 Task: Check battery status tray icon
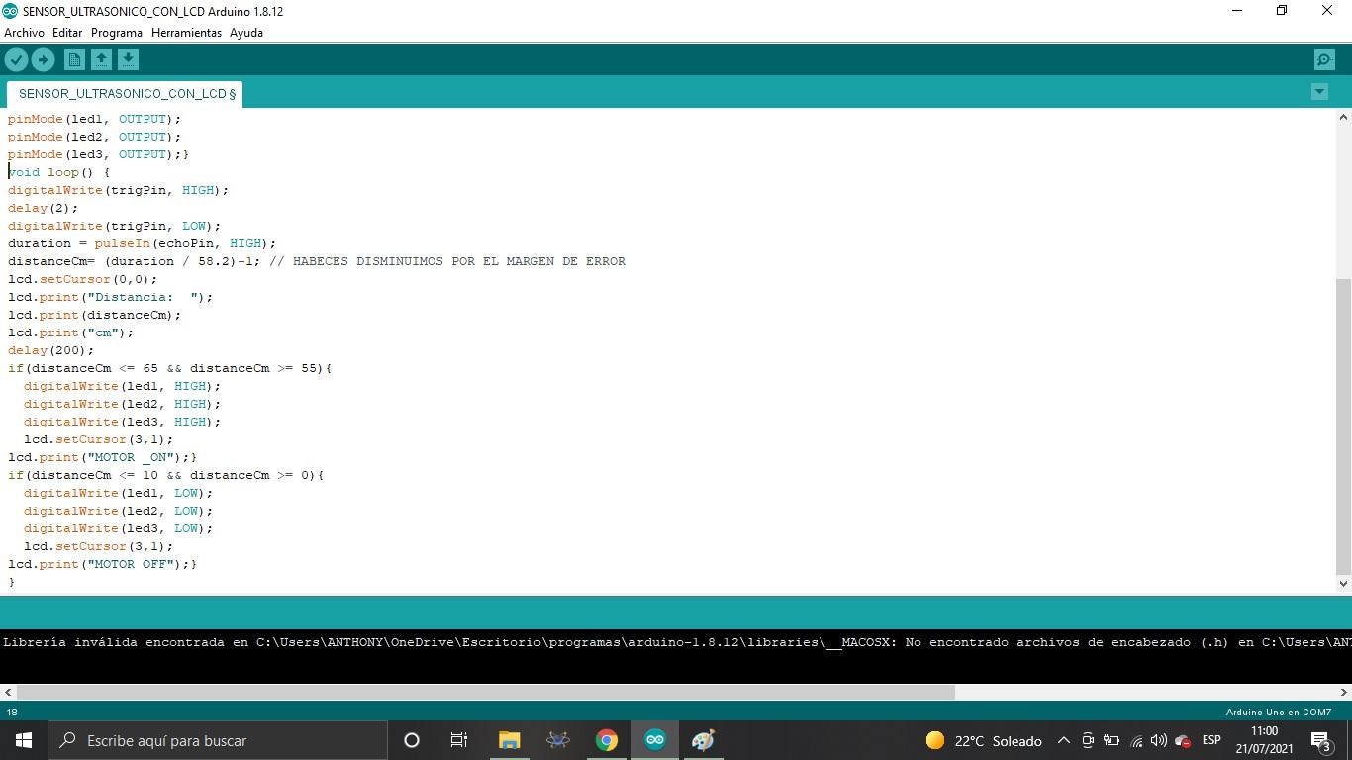tap(1111, 740)
